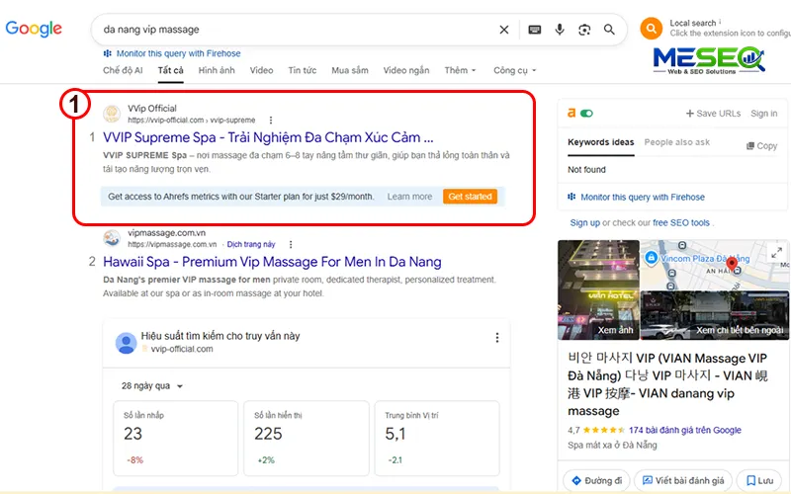The height and width of the screenshot is (494, 791).
Task: Open VVIP Supreme Spa result title
Action: pyautogui.click(x=268, y=137)
